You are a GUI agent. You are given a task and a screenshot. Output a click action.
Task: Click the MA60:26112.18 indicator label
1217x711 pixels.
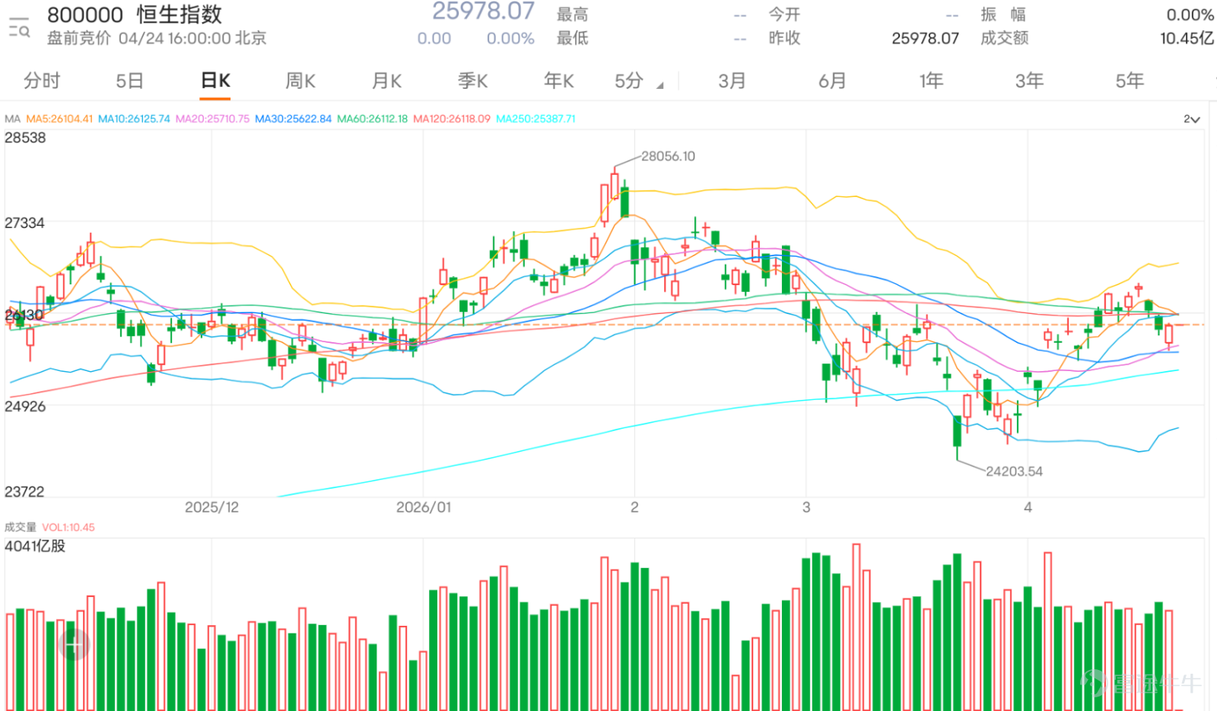coord(372,119)
